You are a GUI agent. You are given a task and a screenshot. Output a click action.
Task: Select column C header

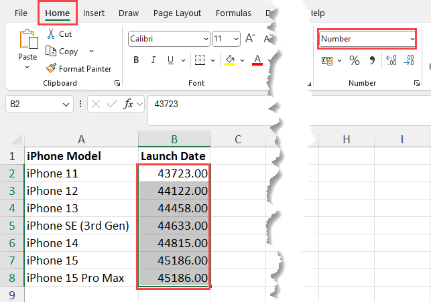tap(238, 139)
